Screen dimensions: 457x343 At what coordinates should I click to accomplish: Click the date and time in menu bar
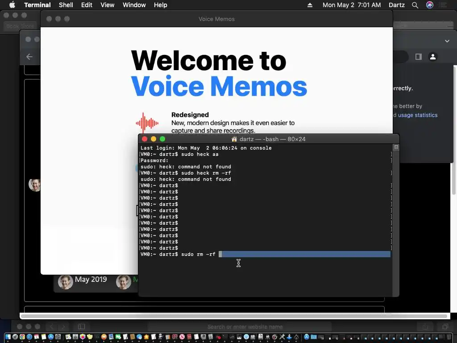tap(352, 5)
